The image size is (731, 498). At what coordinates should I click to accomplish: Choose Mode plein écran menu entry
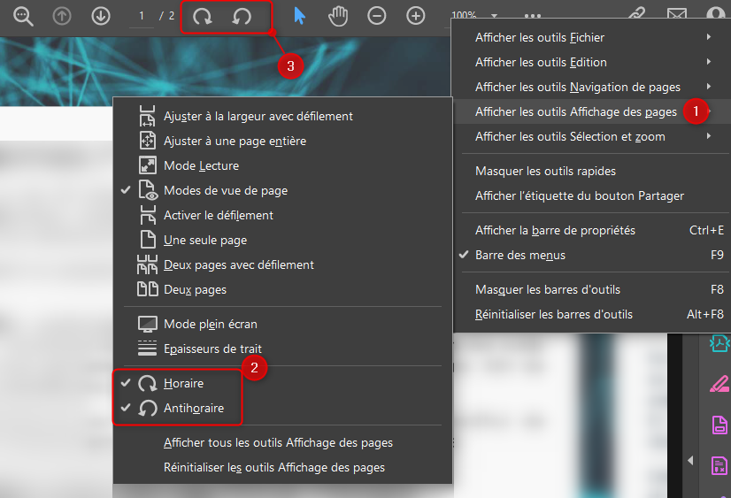pyautogui.click(x=210, y=325)
